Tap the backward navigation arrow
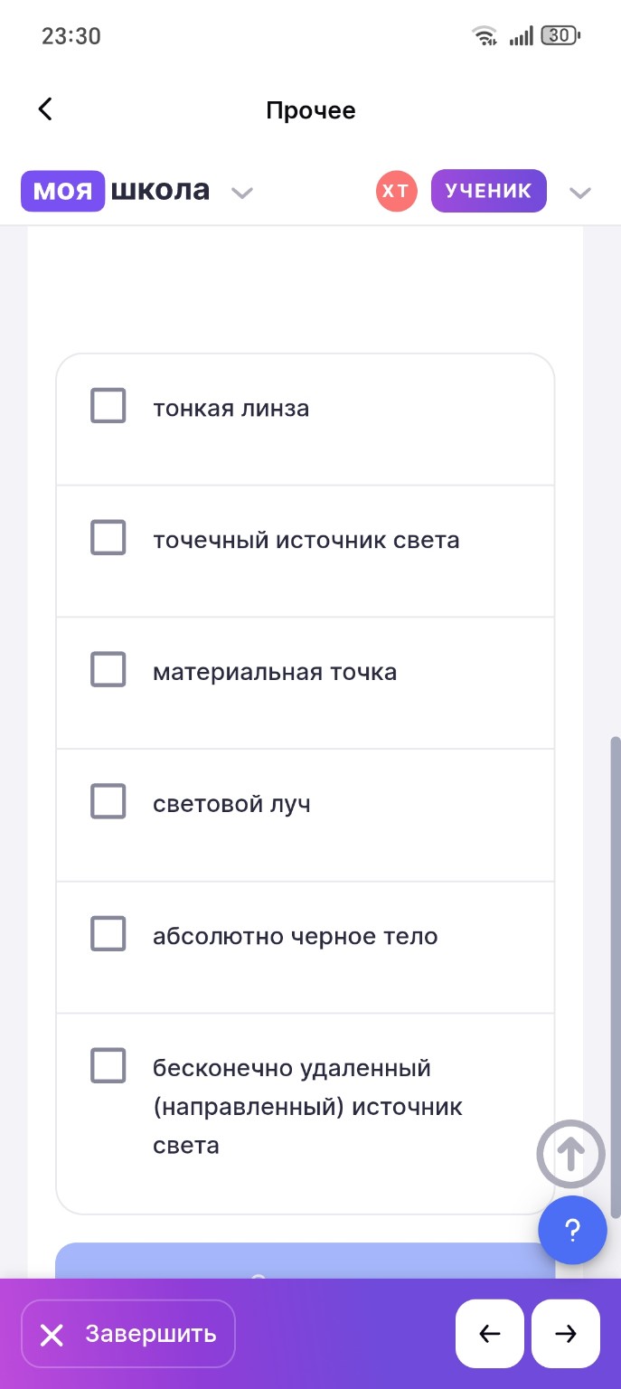 489,1334
